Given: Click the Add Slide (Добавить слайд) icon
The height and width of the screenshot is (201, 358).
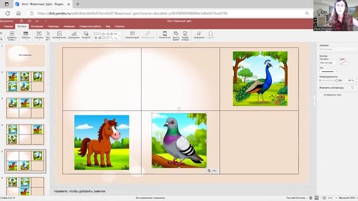Looking at the screenshot, I should coord(12,33).
